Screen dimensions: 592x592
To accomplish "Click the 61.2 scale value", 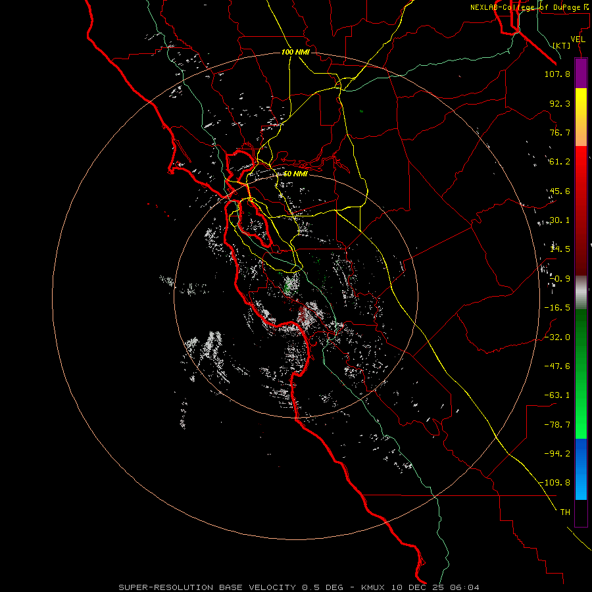I will coord(560,162).
